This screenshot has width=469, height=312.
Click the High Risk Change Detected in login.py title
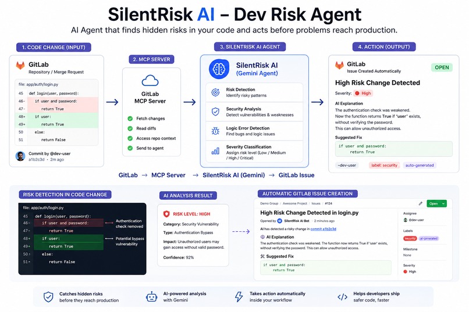pos(310,213)
